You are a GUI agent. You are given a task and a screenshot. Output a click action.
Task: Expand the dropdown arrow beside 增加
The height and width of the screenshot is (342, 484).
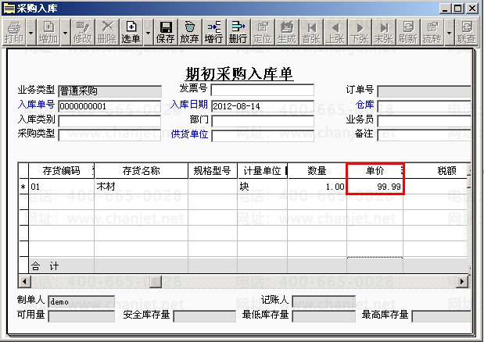[x=65, y=32]
